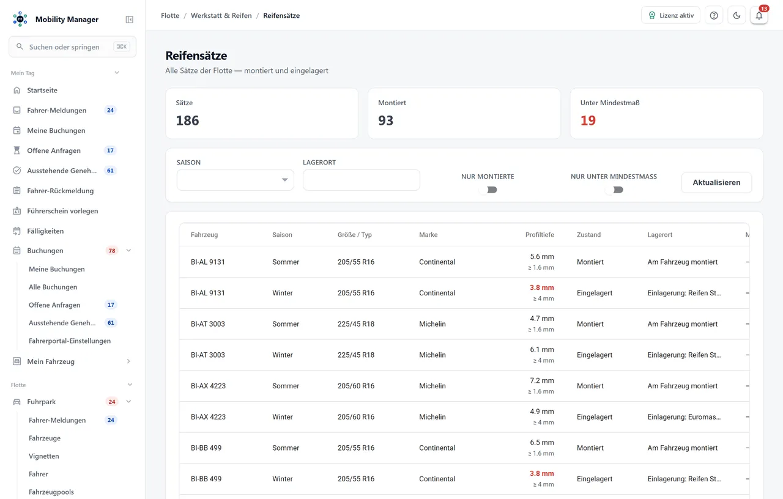Select the BI-AX 4223 Sommer row vehicle cell
Image resolution: width=783 pixels, height=499 pixels.
208,386
